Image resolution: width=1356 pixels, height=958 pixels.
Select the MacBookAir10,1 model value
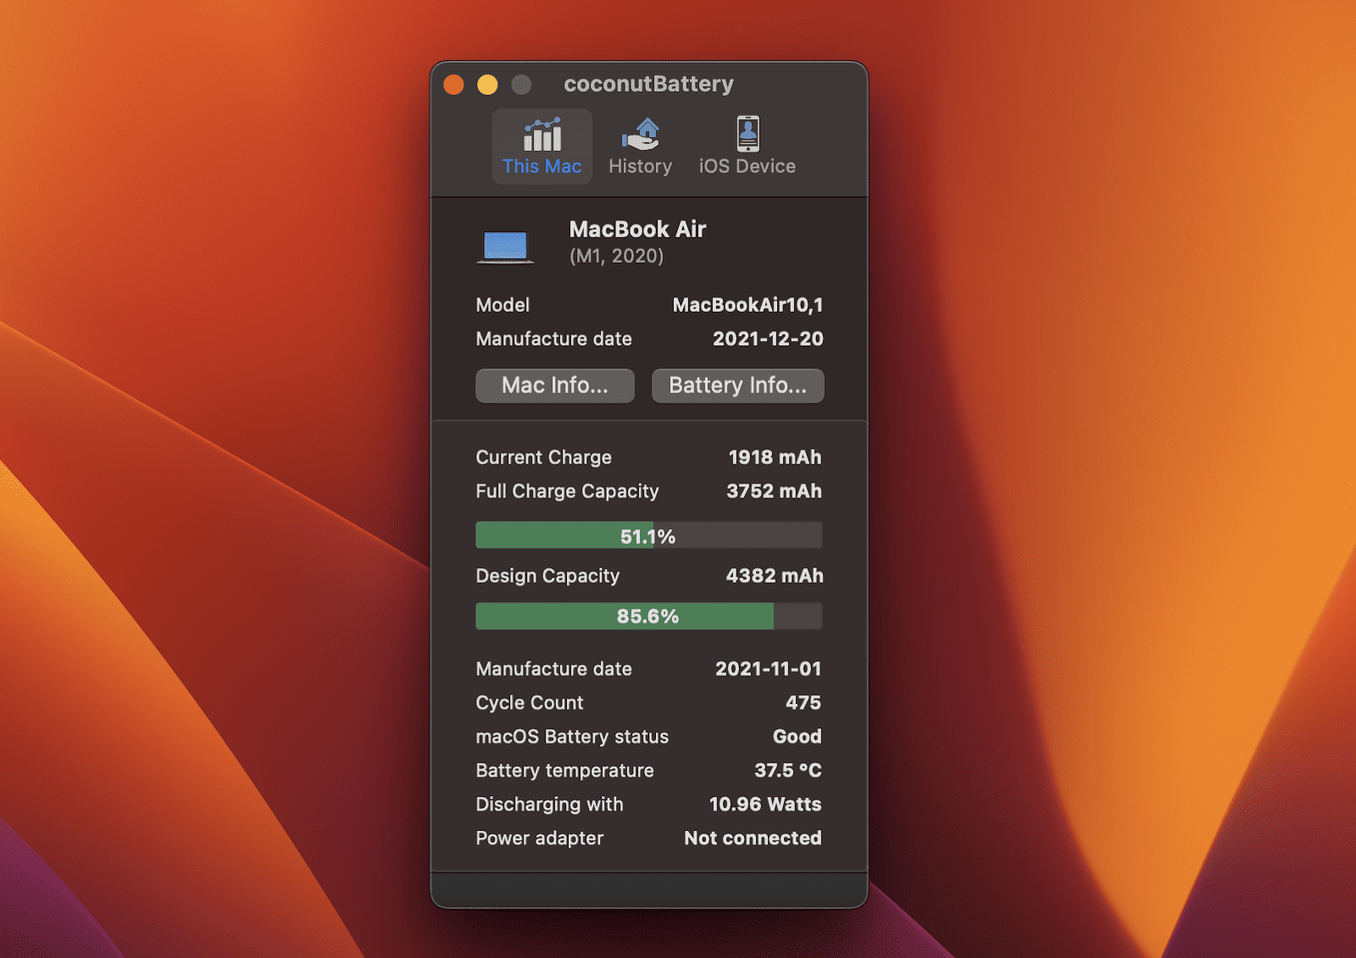click(748, 305)
